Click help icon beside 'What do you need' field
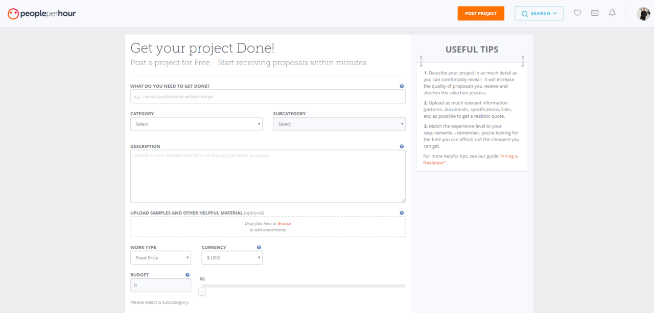This screenshot has width=654, height=313. pyautogui.click(x=402, y=86)
